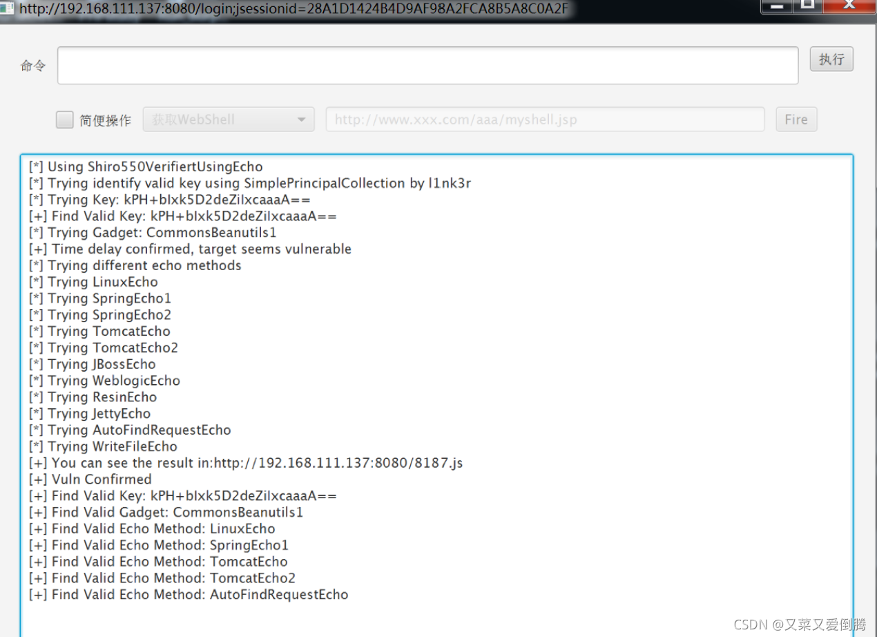This screenshot has width=877, height=637.
Task: Click the window app icon in title bar
Action: tap(8, 9)
